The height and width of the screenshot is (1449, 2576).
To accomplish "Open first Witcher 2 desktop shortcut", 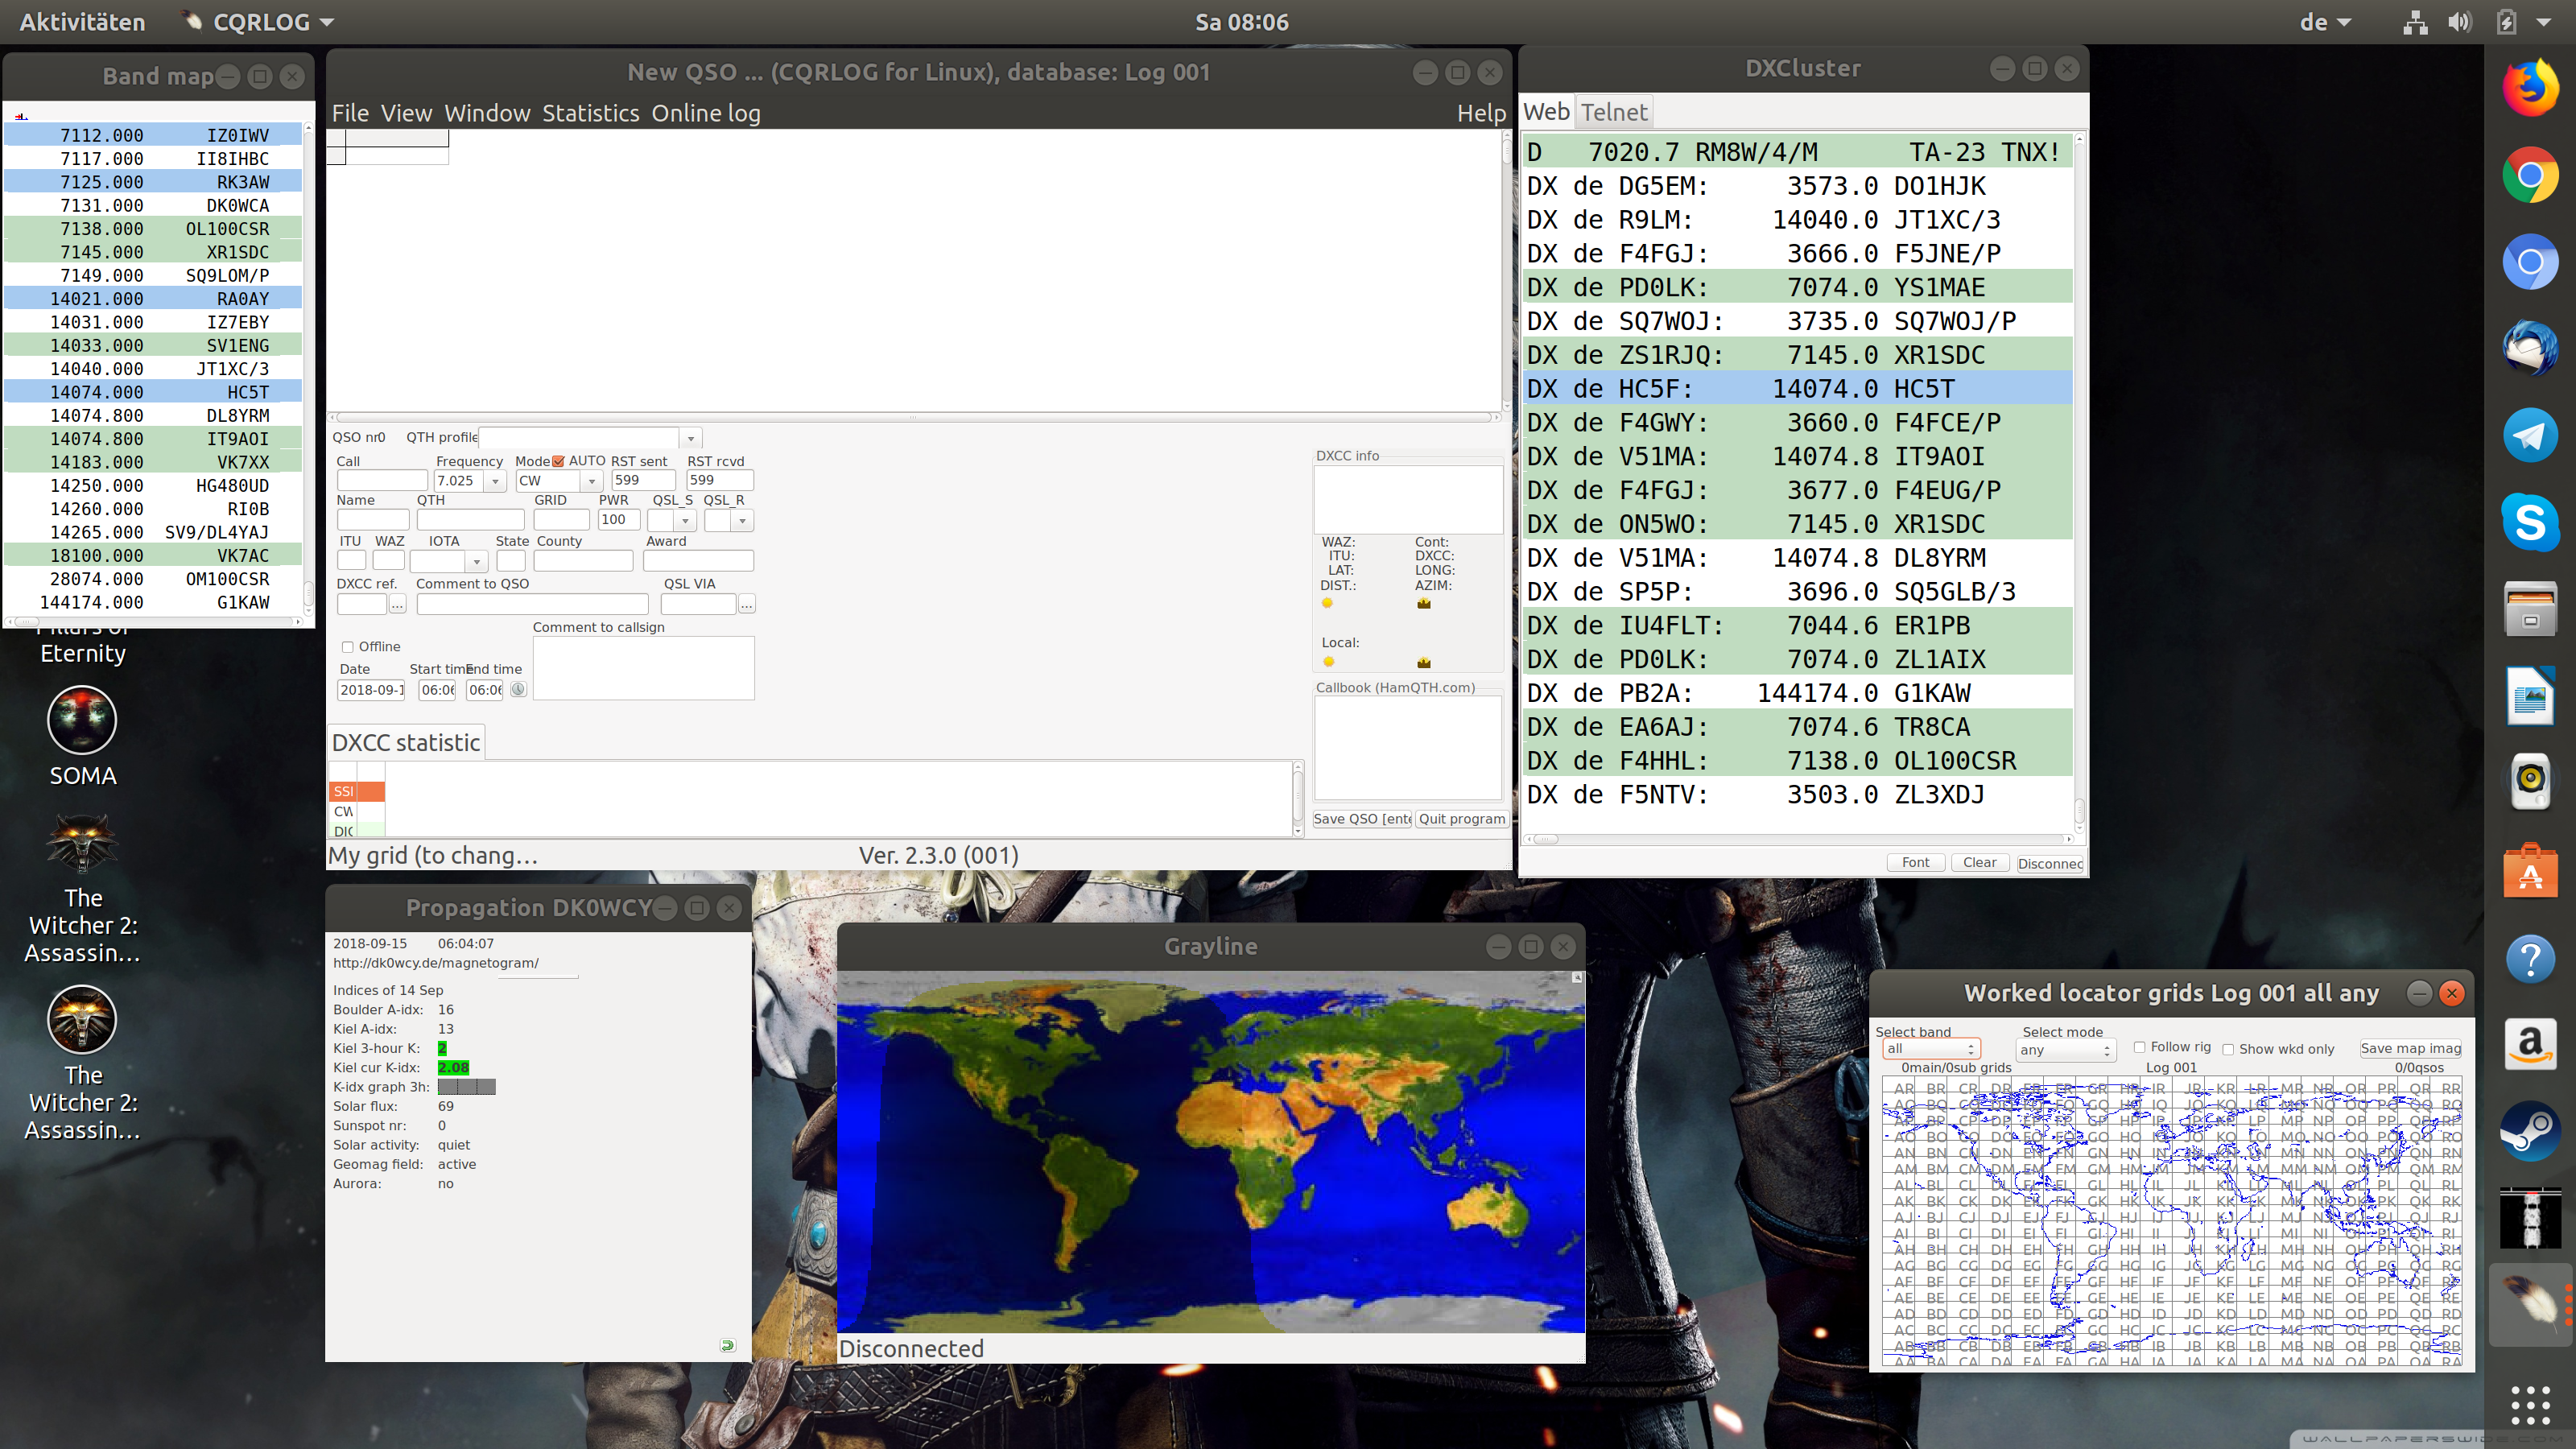I will coord(83,888).
